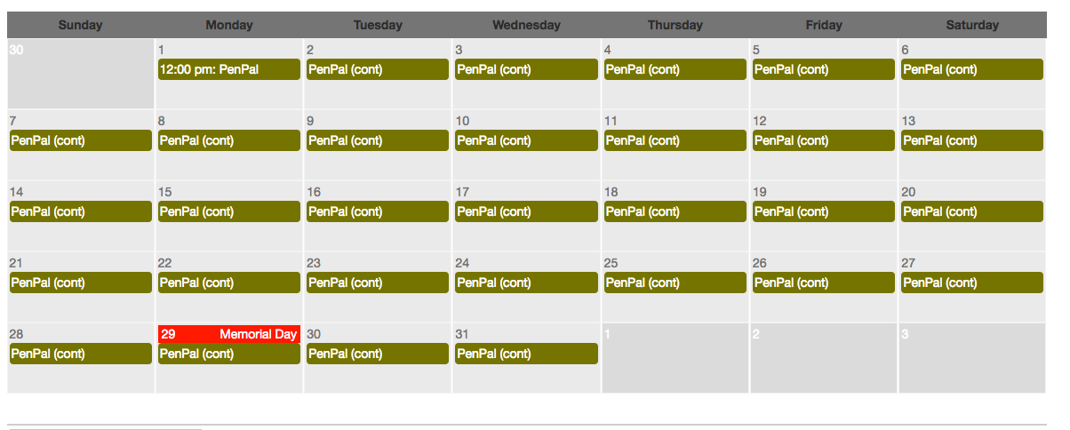Select PenPal (cont) event on the 7th
The width and height of the screenshot is (1070, 430).
tap(80, 140)
